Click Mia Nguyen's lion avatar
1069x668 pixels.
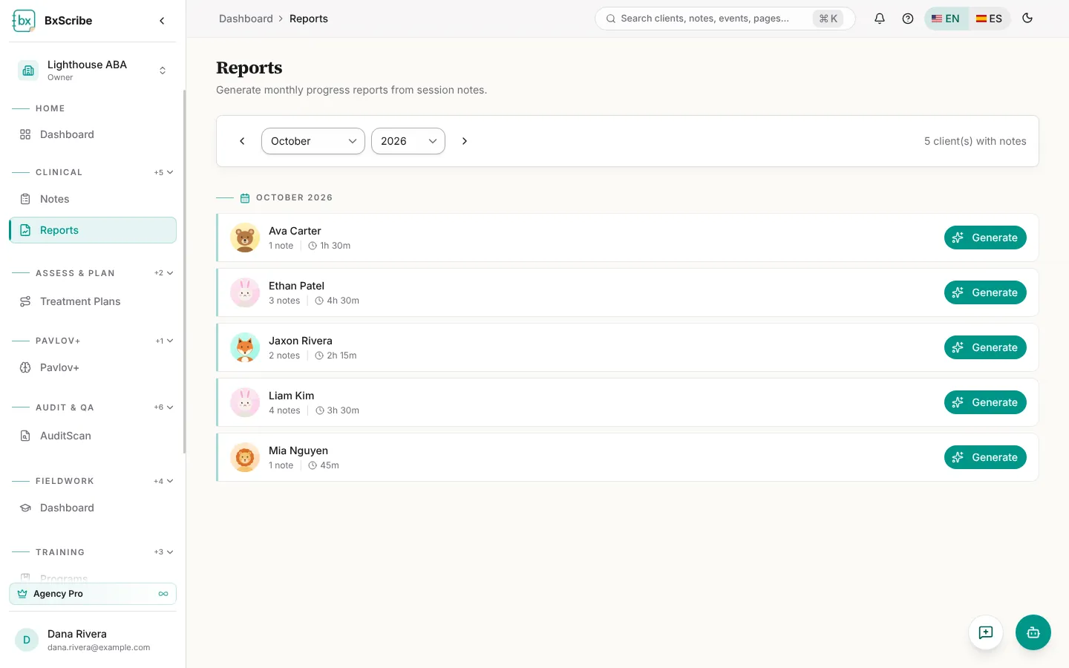(245, 457)
